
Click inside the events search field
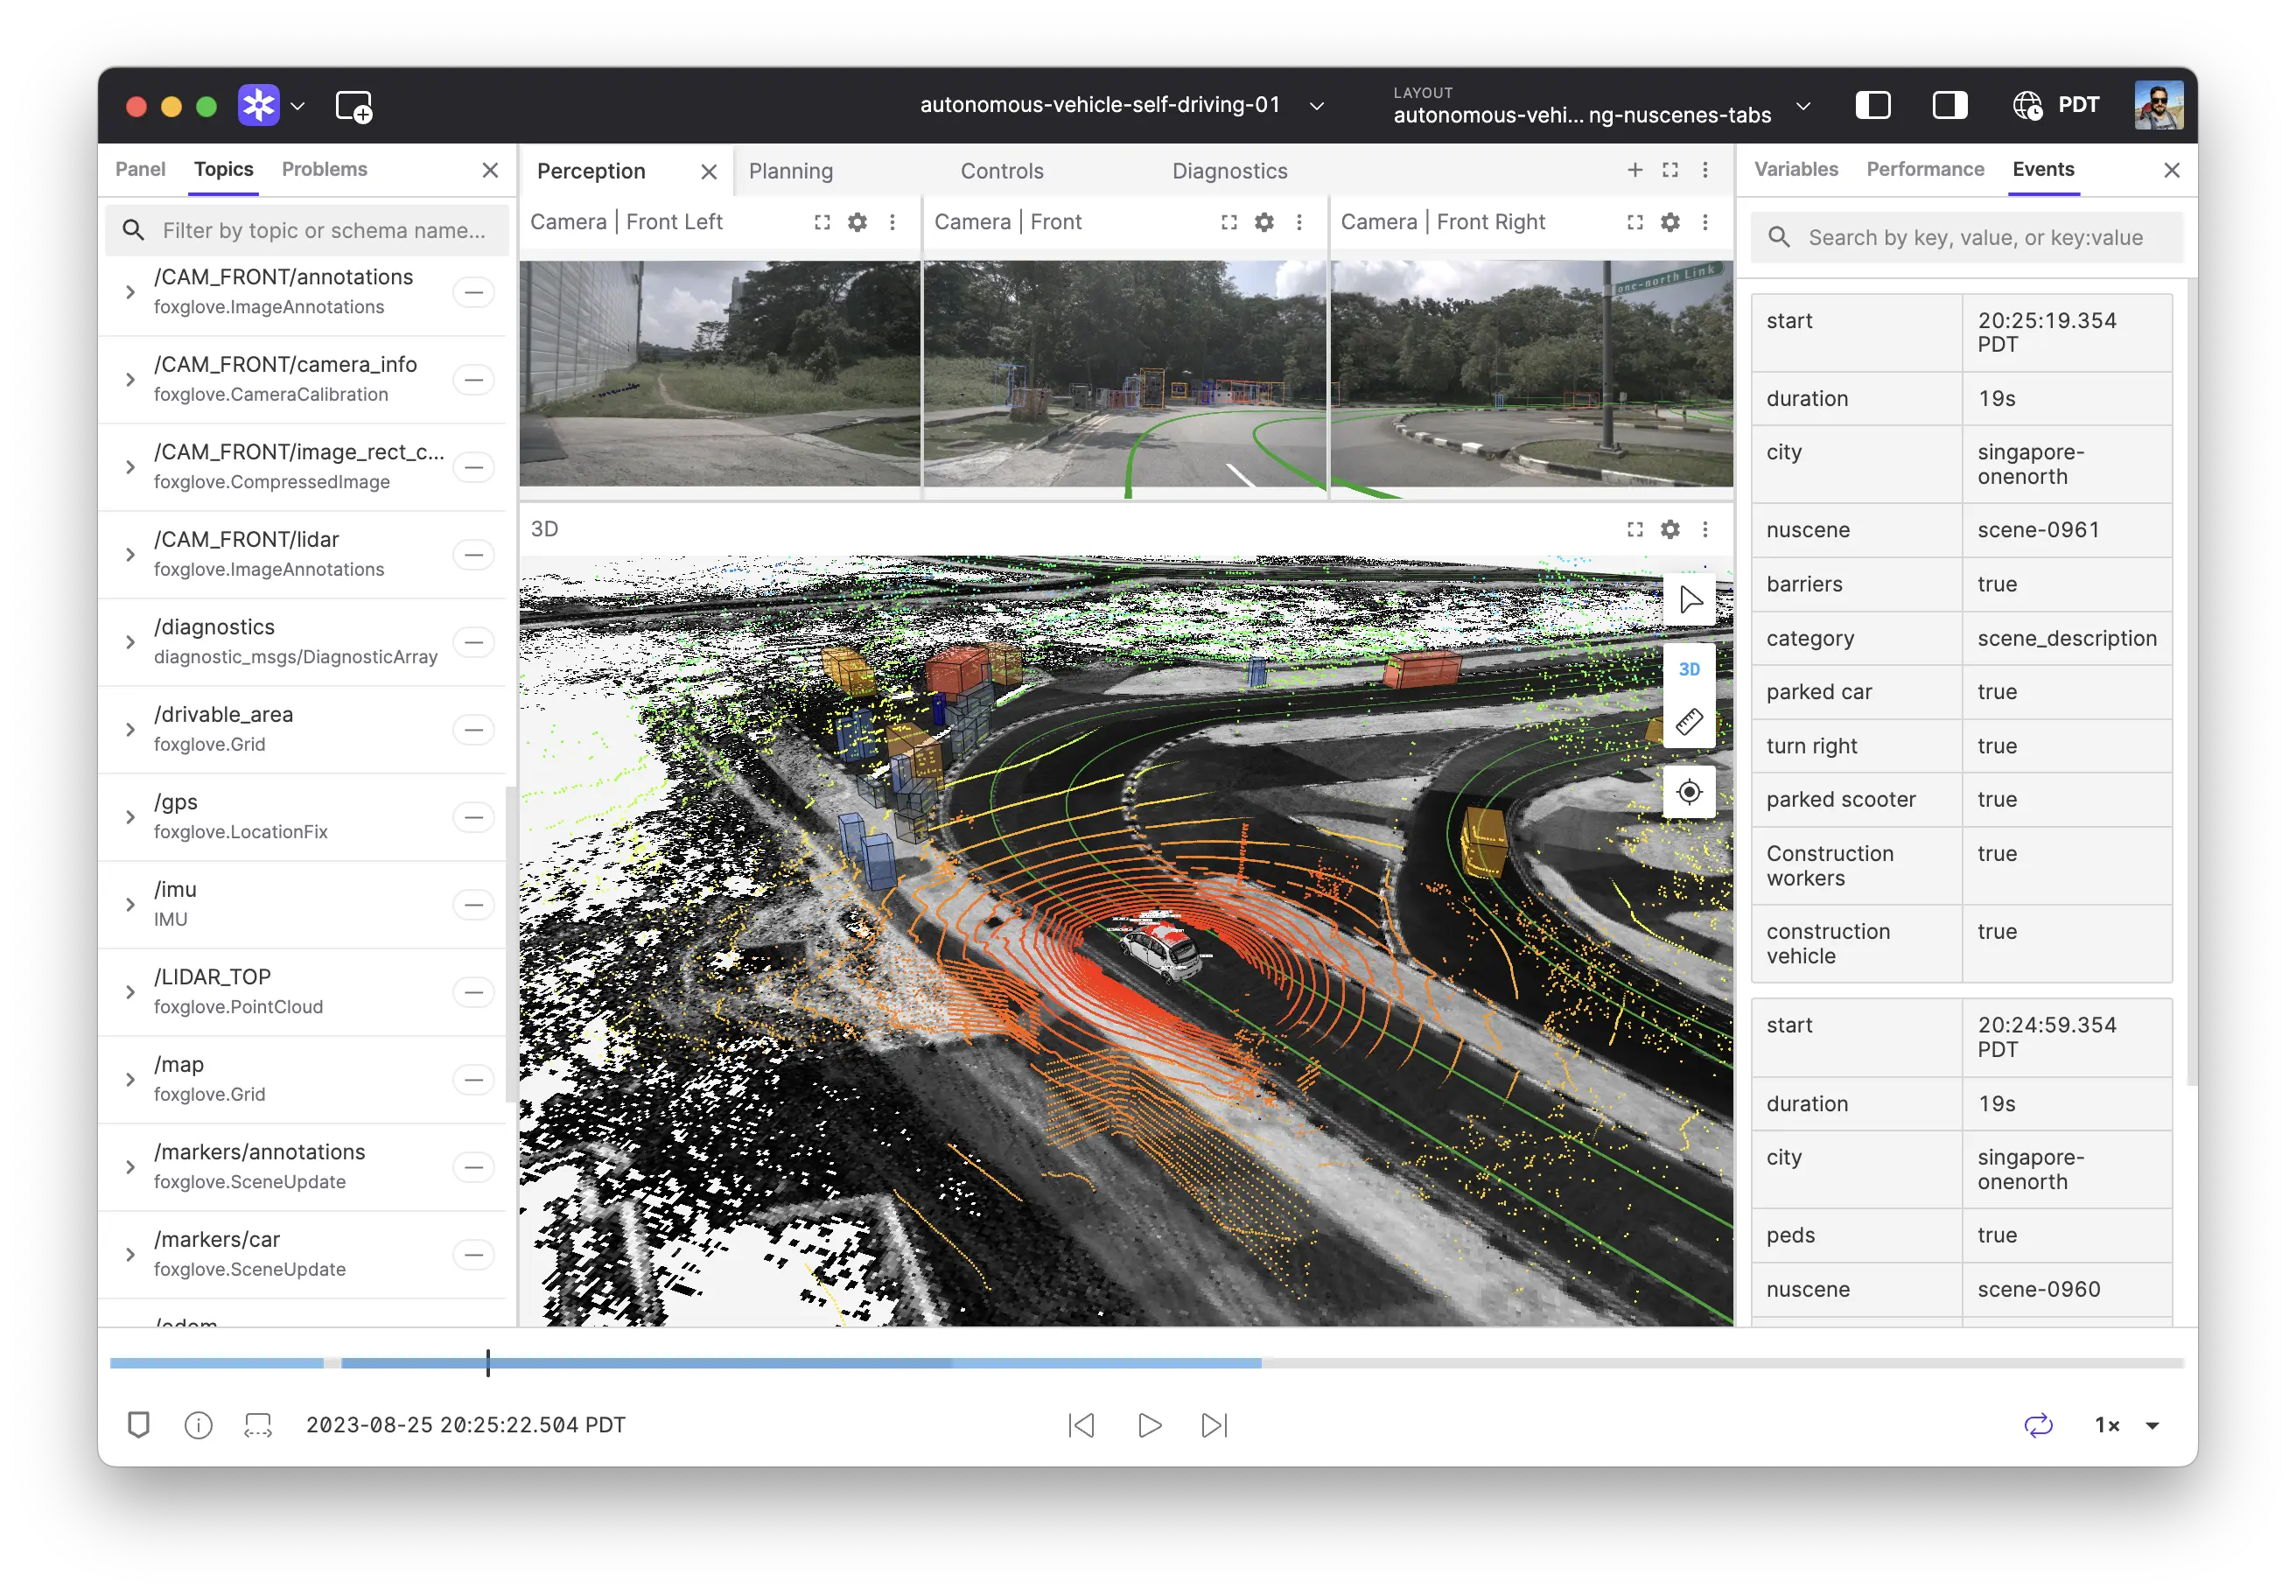1975,237
